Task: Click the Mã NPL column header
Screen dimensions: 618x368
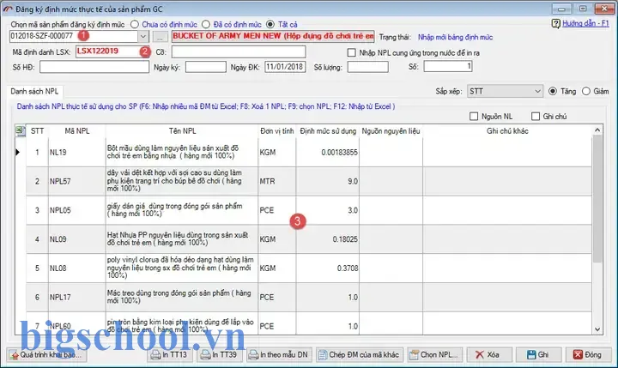Action: coord(77,131)
